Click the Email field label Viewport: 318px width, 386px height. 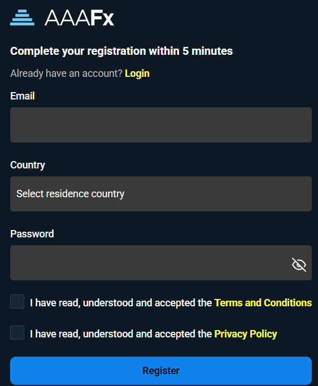[x=23, y=96]
